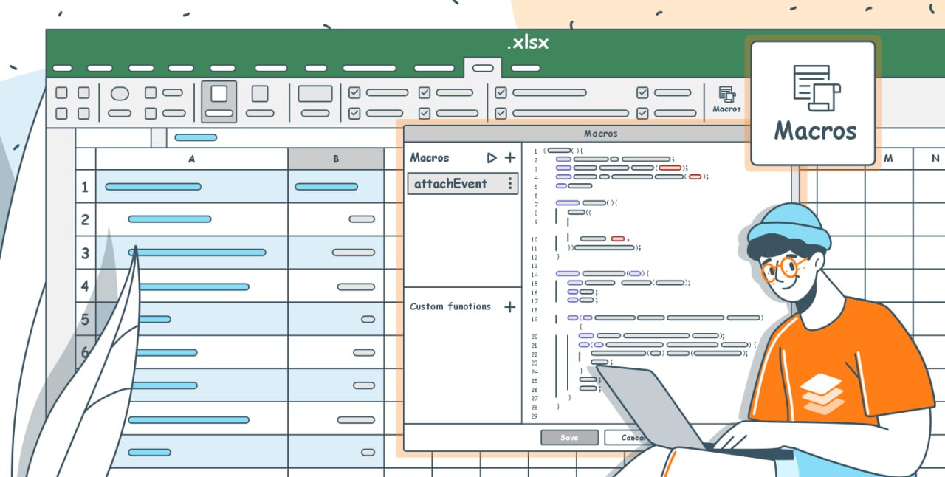Open the active raised ribbon tab
This screenshot has width=945, height=477.
click(483, 68)
